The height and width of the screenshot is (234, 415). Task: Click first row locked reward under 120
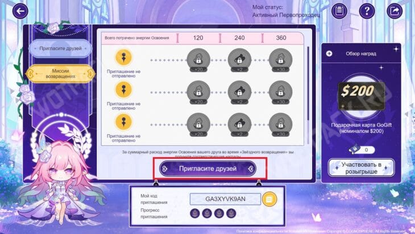click(198, 60)
